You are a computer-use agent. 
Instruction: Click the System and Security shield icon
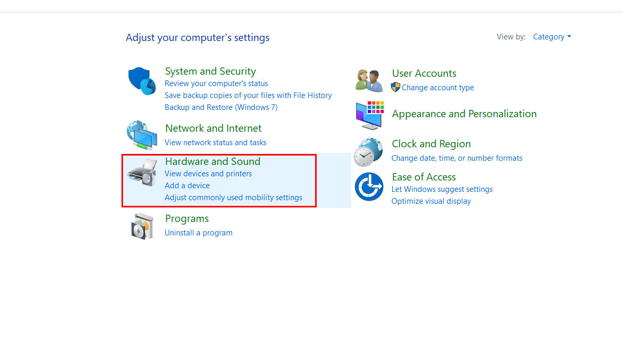141,81
